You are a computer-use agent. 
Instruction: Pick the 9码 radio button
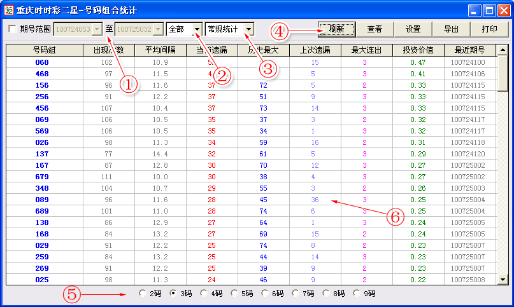[x=356, y=293]
